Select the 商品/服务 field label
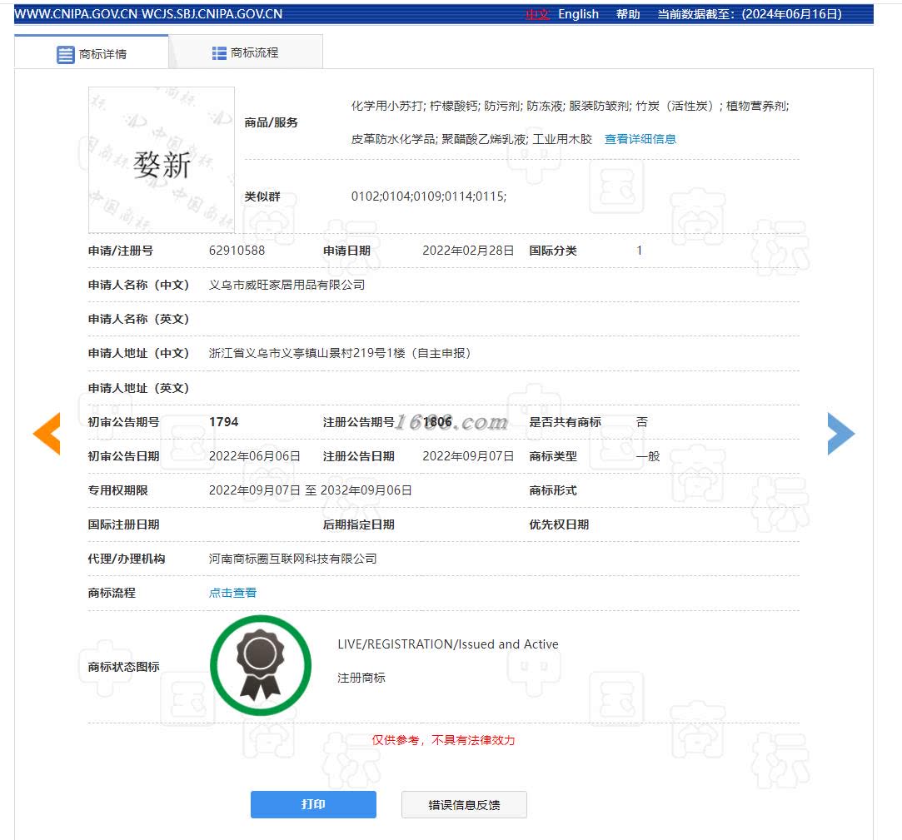This screenshot has height=840, width=902. pyautogui.click(x=271, y=122)
